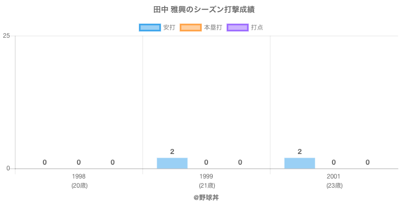Click the 0 y-axis tick label

point(8,169)
